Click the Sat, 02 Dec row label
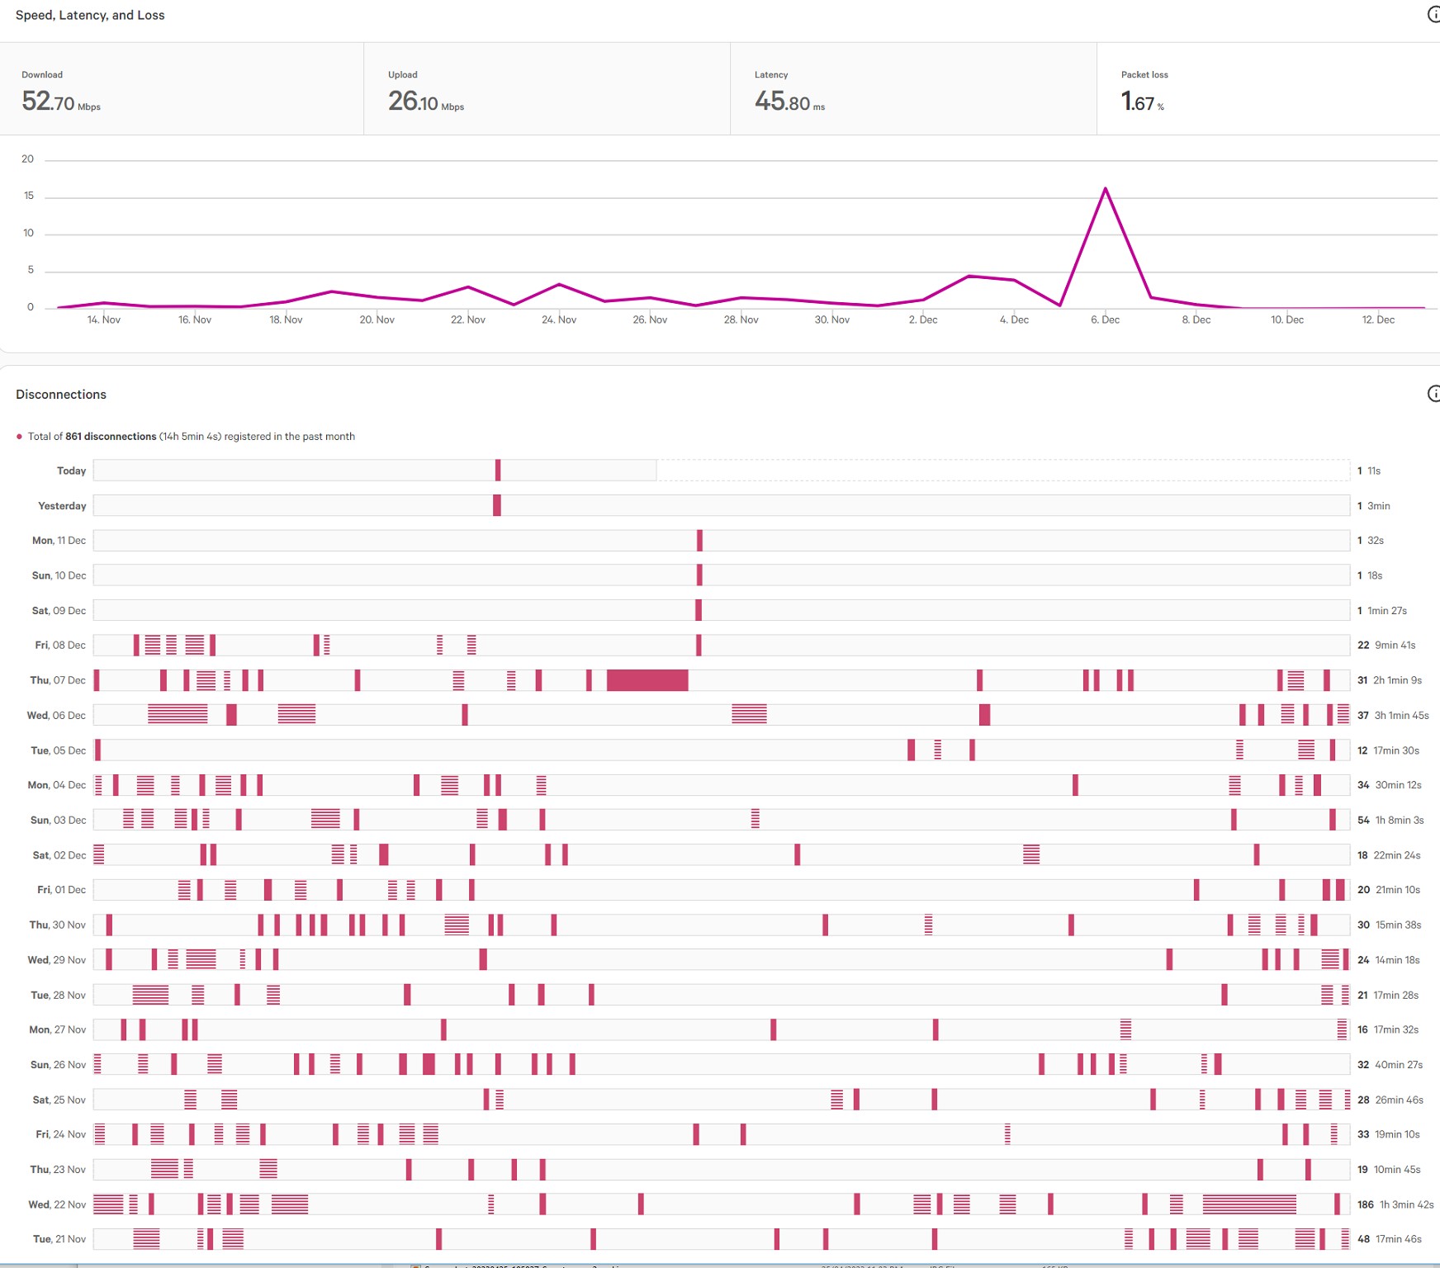This screenshot has width=1440, height=1268. pos(59,855)
